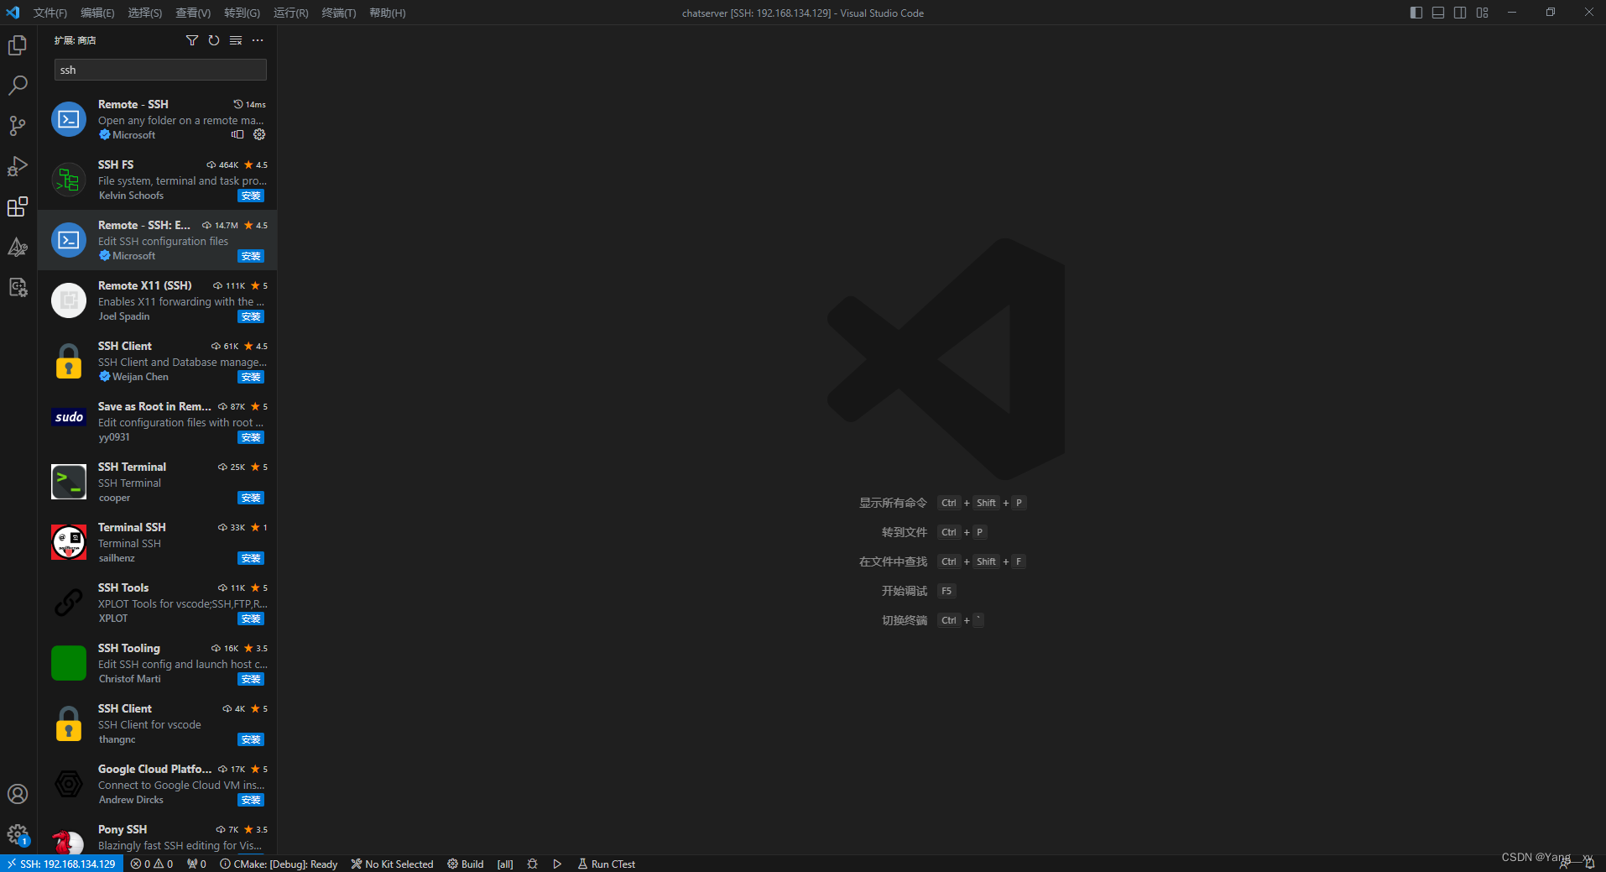Launch debugger bug icon in status bar

(532, 864)
